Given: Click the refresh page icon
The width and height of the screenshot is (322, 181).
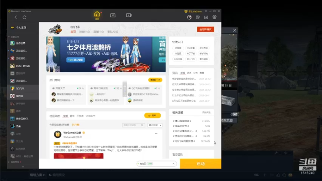Looking at the screenshot, I should click(x=25, y=17).
